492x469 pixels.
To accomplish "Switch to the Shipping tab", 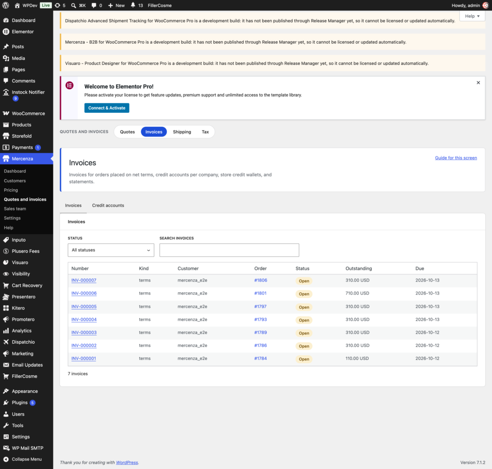I will pyautogui.click(x=182, y=132).
